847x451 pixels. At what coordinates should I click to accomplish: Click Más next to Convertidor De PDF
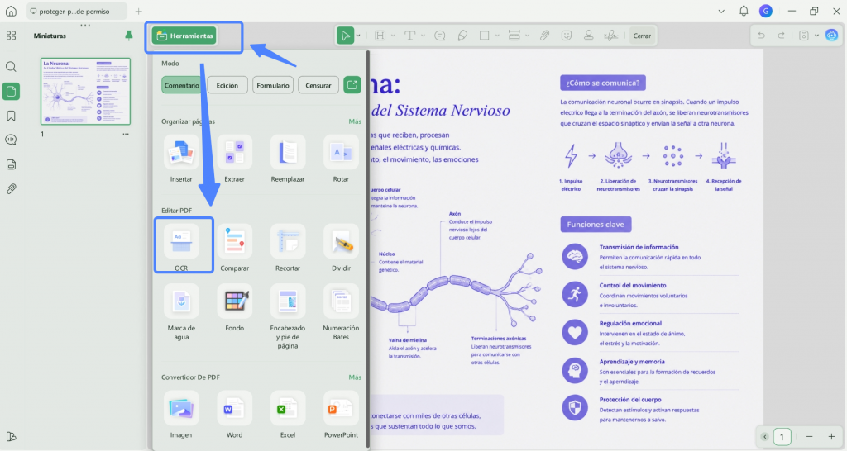click(x=355, y=377)
